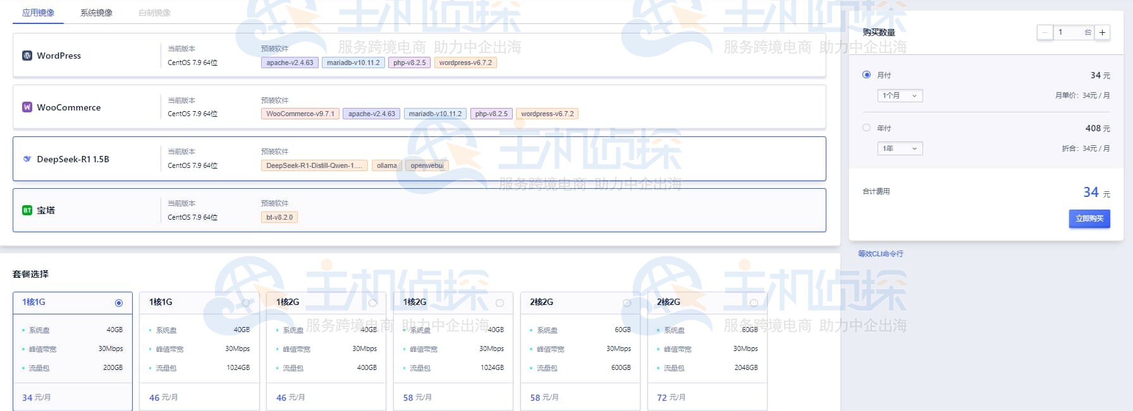Image resolution: width=1133 pixels, height=411 pixels.
Task: Open the 1年 duration dropdown
Action: click(x=900, y=148)
